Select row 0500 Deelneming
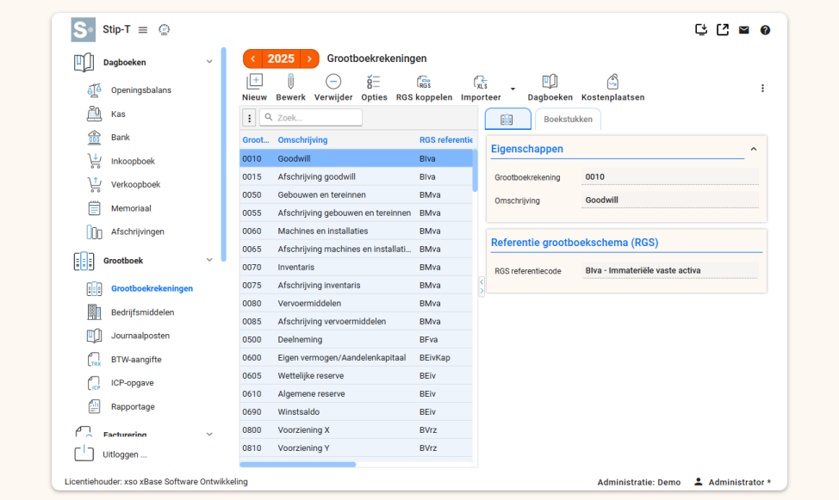839x500 pixels. (x=356, y=340)
